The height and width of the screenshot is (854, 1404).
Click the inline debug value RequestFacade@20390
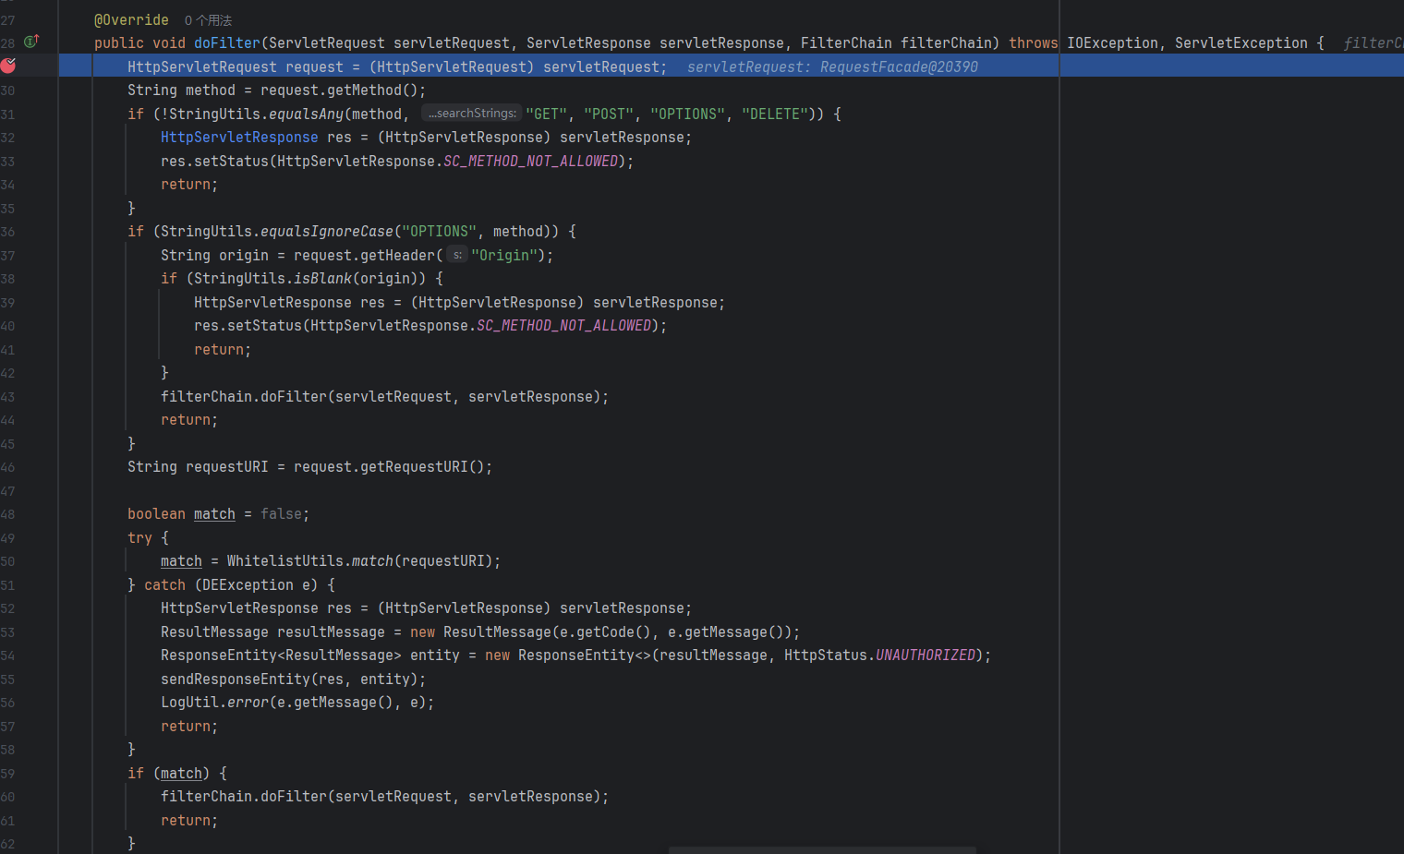click(898, 66)
